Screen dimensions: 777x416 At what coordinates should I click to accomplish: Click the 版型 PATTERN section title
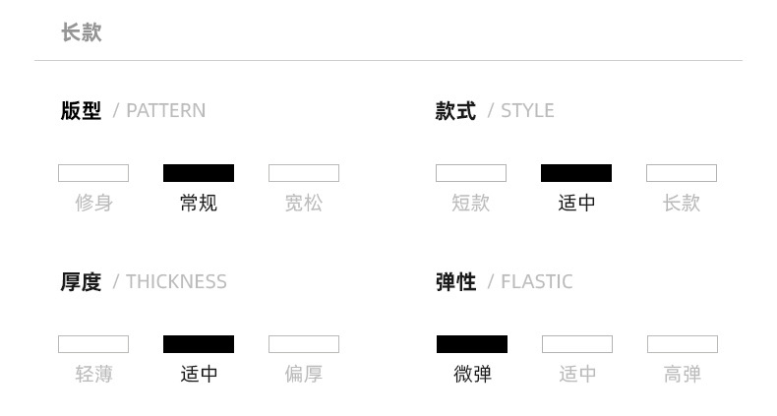pyautogui.click(x=133, y=111)
